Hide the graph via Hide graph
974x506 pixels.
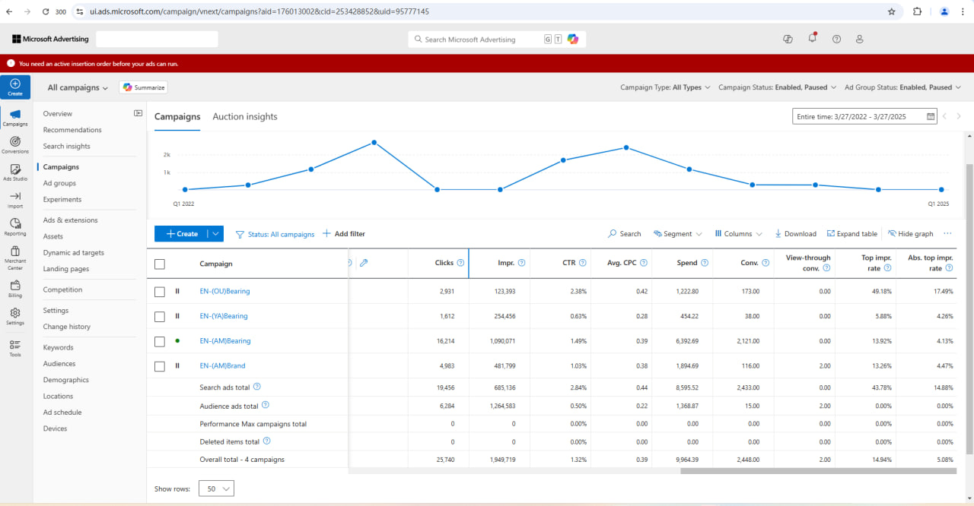pos(910,234)
